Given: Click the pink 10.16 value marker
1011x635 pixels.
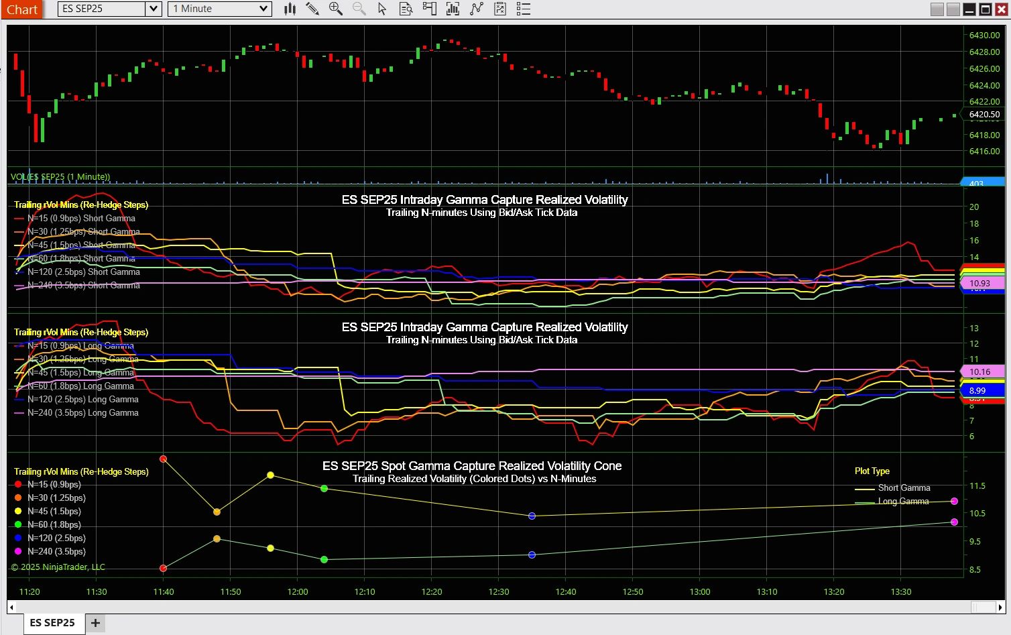Looking at the screenshot, I should click(x=982, y=371).
